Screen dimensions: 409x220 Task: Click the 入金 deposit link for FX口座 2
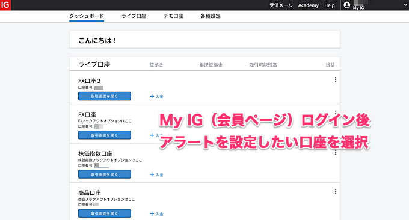[156, 97]
